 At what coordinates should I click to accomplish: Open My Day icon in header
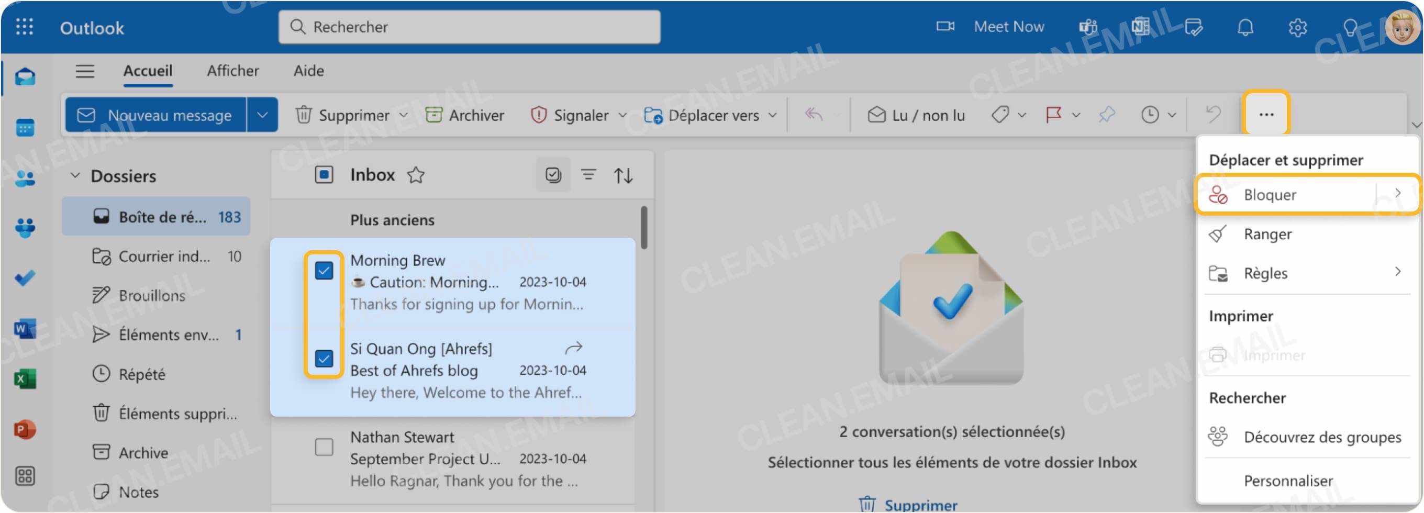(1193, 27)
